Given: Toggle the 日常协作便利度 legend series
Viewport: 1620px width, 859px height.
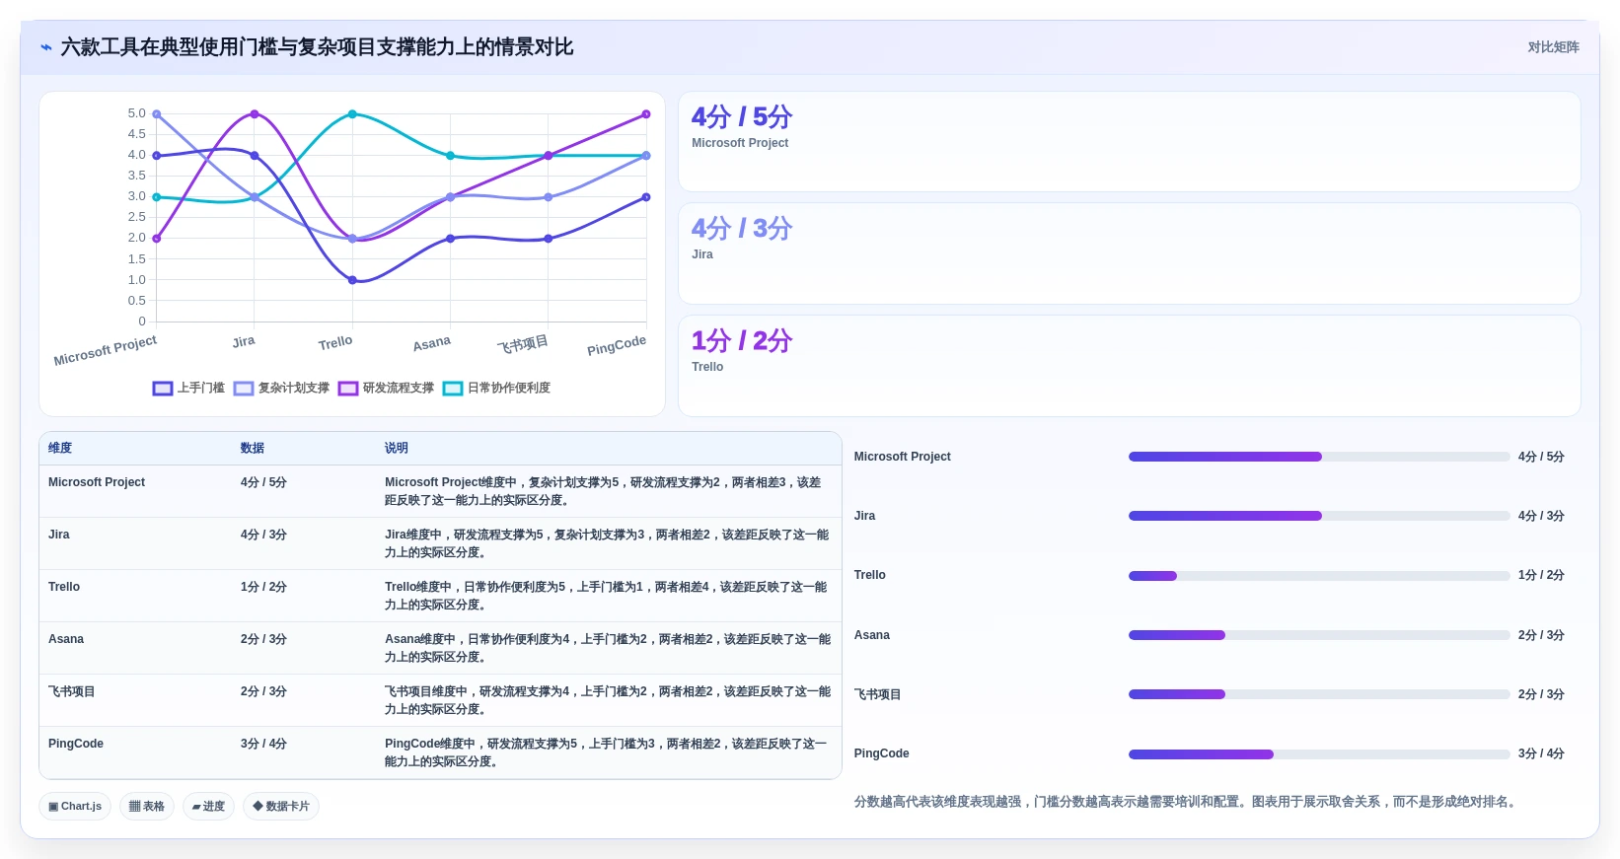Looking at the screenshot, I should coord(496,388).
